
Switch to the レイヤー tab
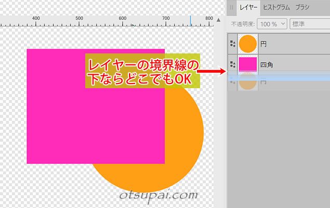[x=248, y=7]
